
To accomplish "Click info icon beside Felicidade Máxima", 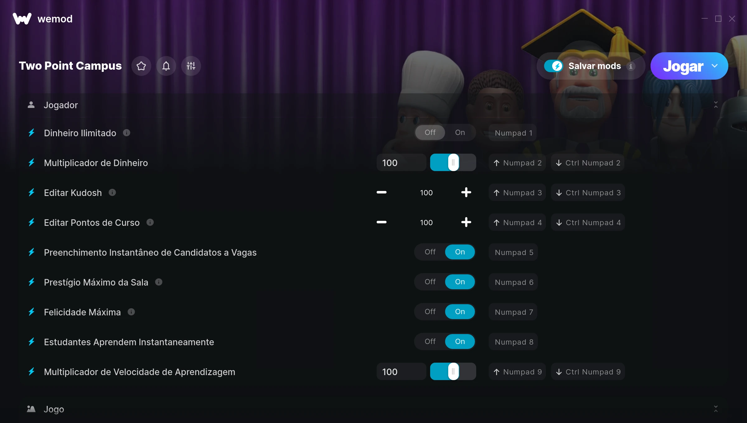I will click(131, 312).
